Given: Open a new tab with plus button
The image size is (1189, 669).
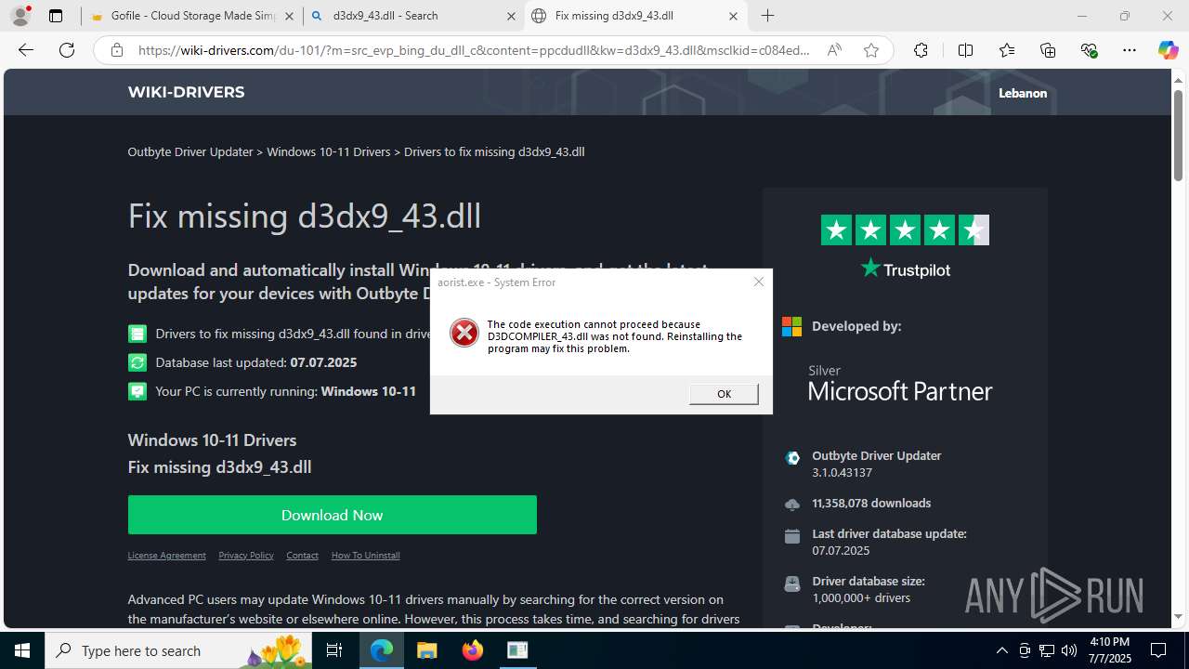Looking at the screenshot, I should [x=767, y=16].
